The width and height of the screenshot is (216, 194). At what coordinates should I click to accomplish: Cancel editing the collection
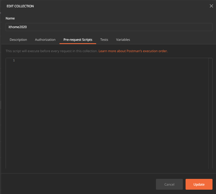(x=169, y=184)
